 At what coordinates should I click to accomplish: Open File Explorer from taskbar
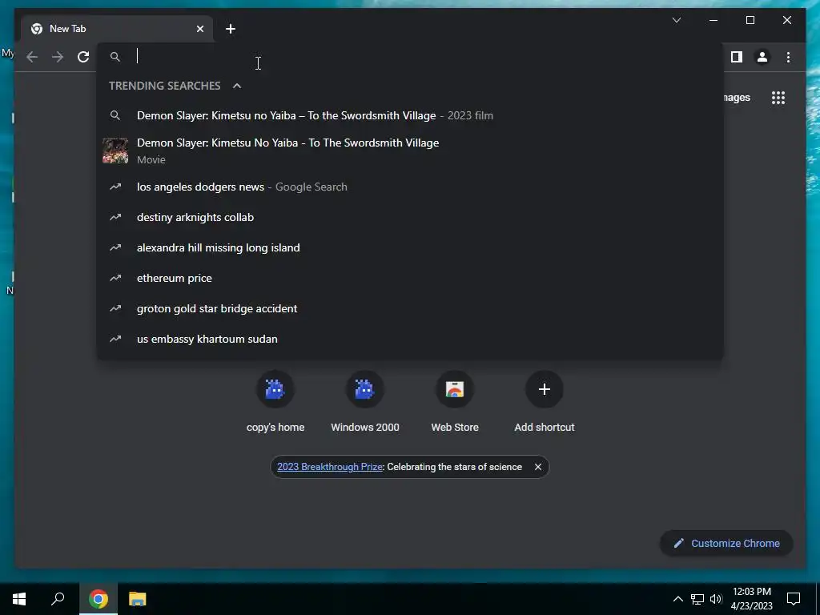[138, 599]
